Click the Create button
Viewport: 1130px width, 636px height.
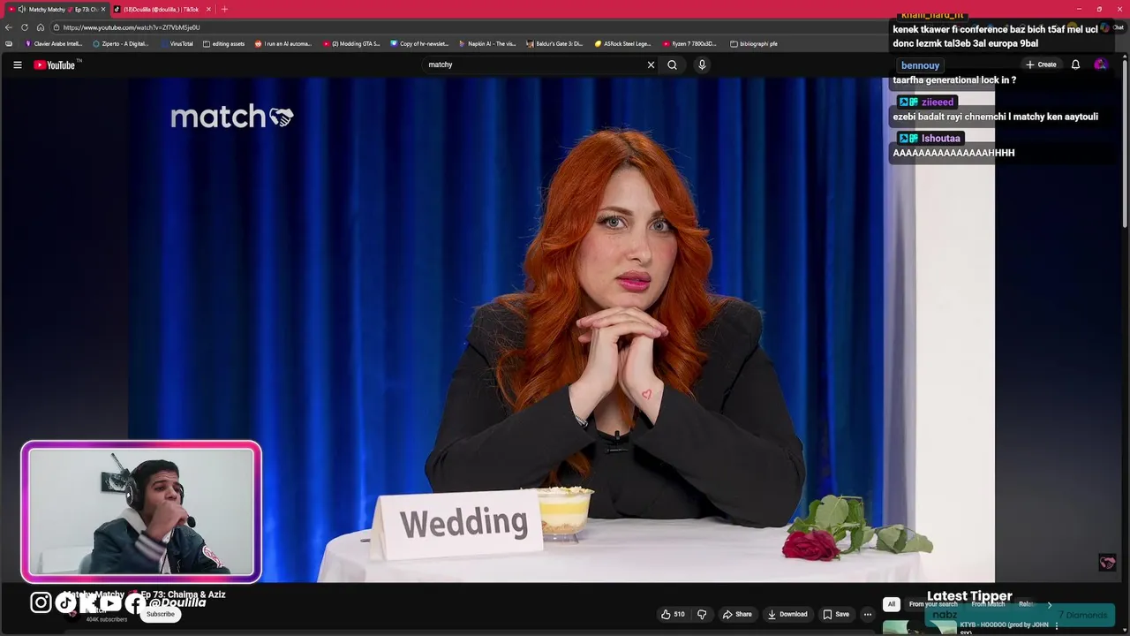1041,64
